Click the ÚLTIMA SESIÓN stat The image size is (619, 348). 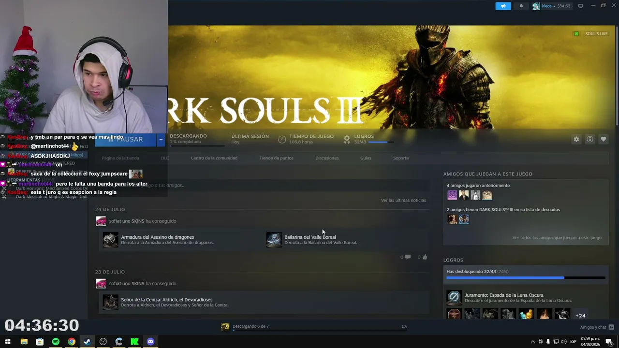[250, 139]
